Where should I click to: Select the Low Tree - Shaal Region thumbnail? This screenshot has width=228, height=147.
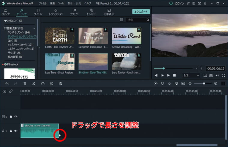(x=60, y=61)
